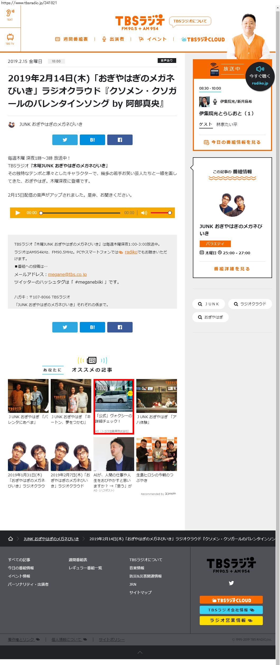Image resolution: width=280 pixels, height=665 pixels.
Task: Click JUNK おぎやはぎのメガネびいき author link
Action: click(51, 124)
